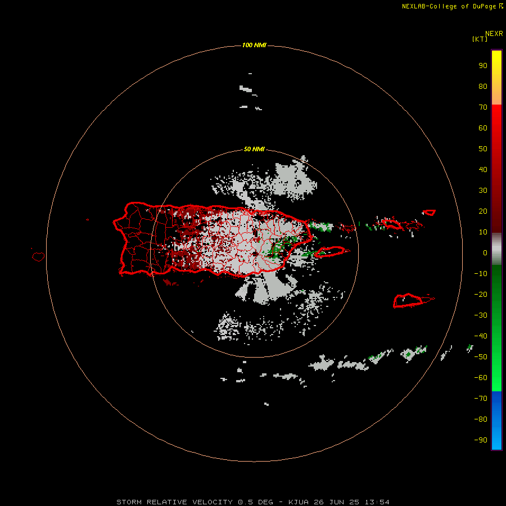Click the St. Croix island outline in the southeast
This screenshot has height=506, width=506.
[x=408, y=300]
